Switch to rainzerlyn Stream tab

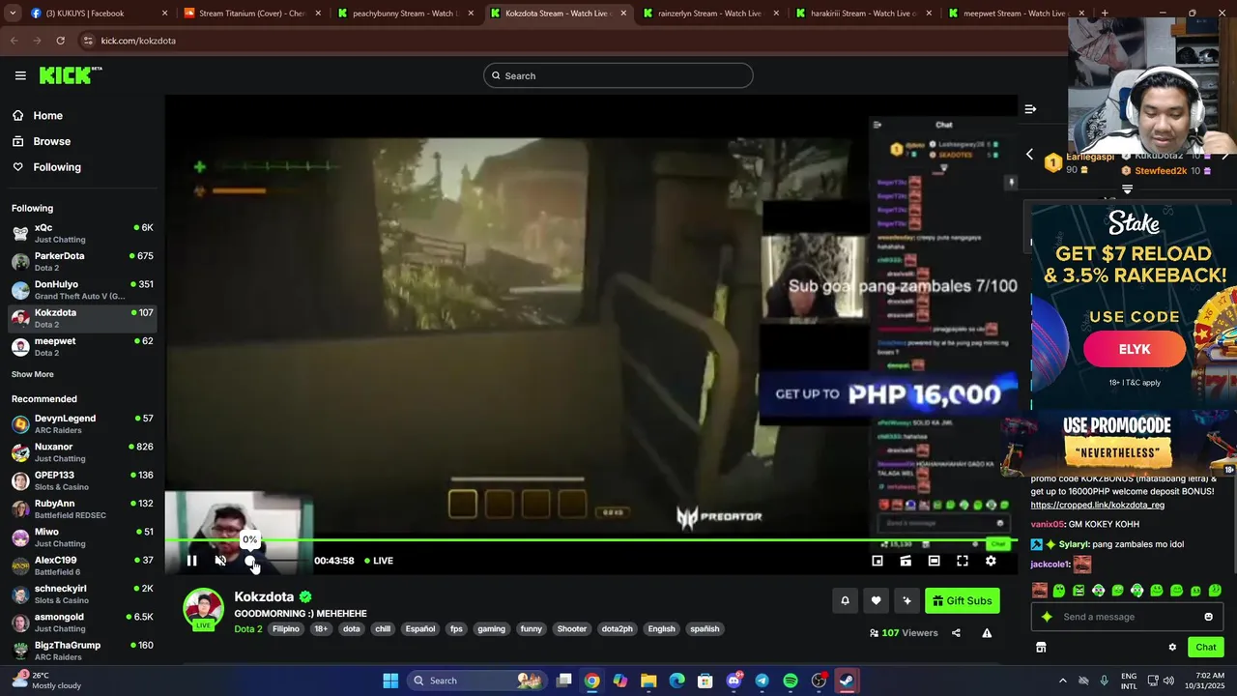(711, 14)
